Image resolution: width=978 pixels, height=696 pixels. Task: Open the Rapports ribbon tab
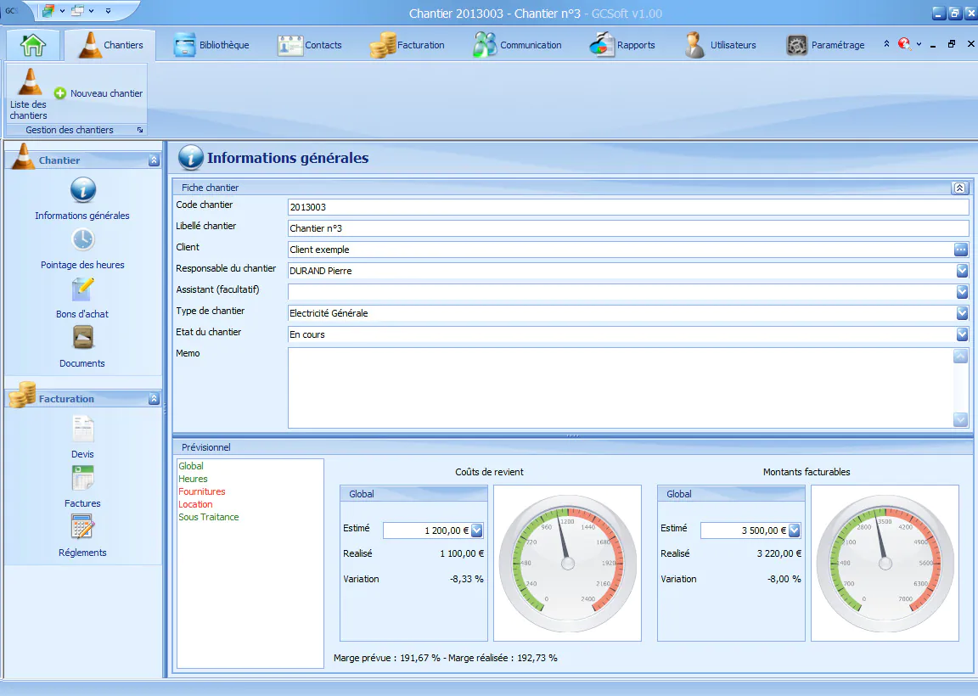(623, 44)
